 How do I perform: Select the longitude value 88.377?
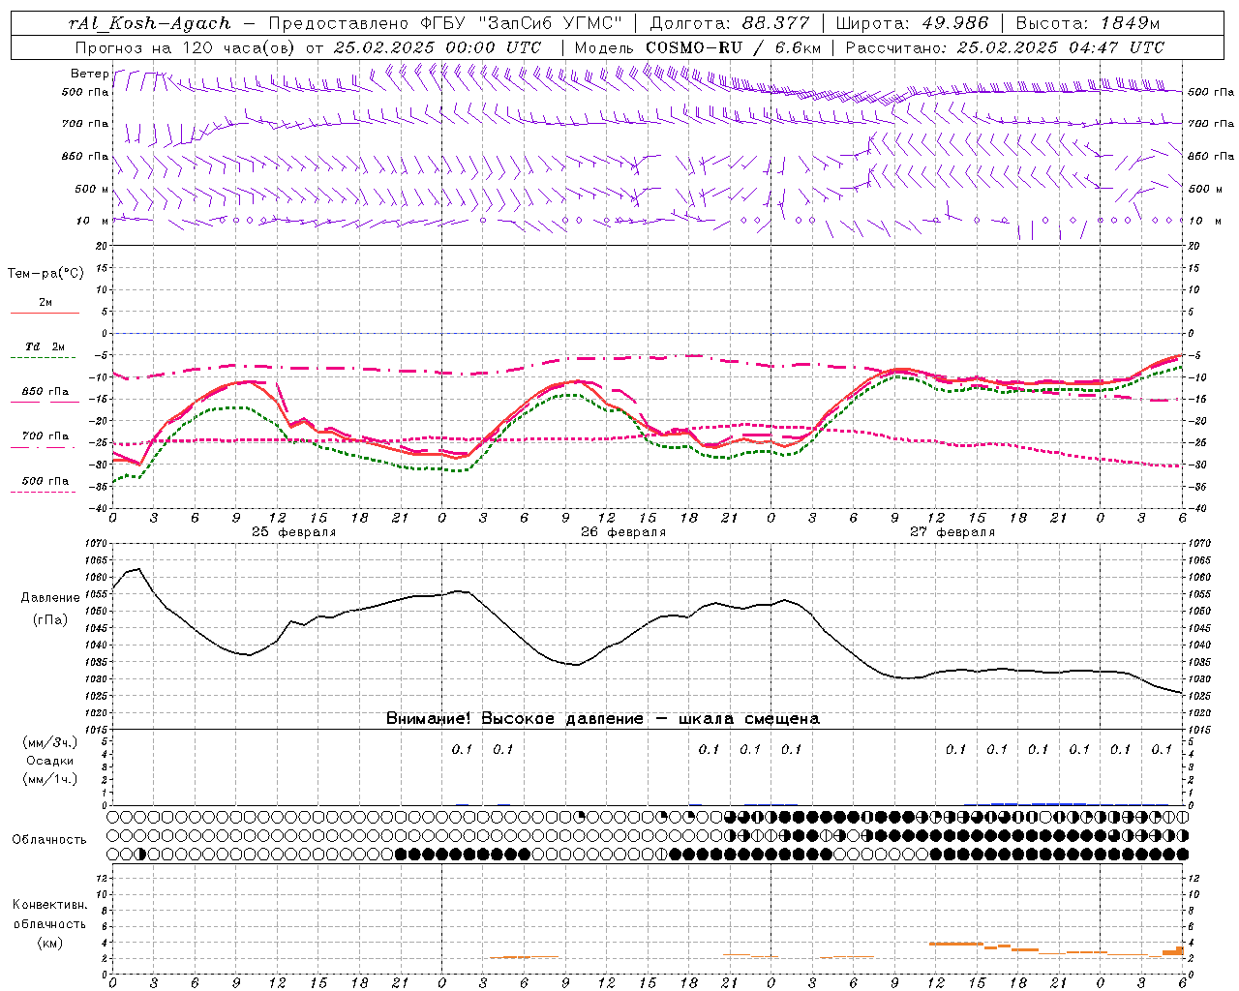[775, 23]
